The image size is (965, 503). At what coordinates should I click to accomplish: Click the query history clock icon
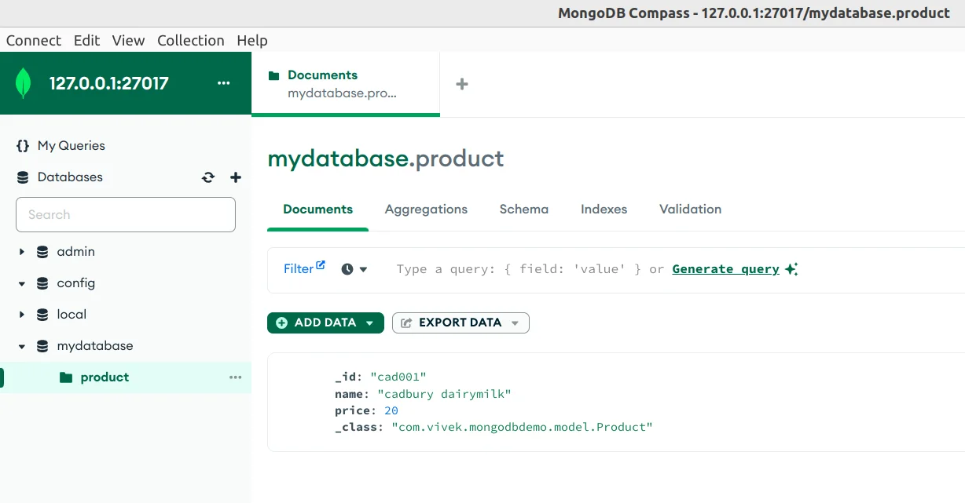pyautogui.click(x=347, y=269)
